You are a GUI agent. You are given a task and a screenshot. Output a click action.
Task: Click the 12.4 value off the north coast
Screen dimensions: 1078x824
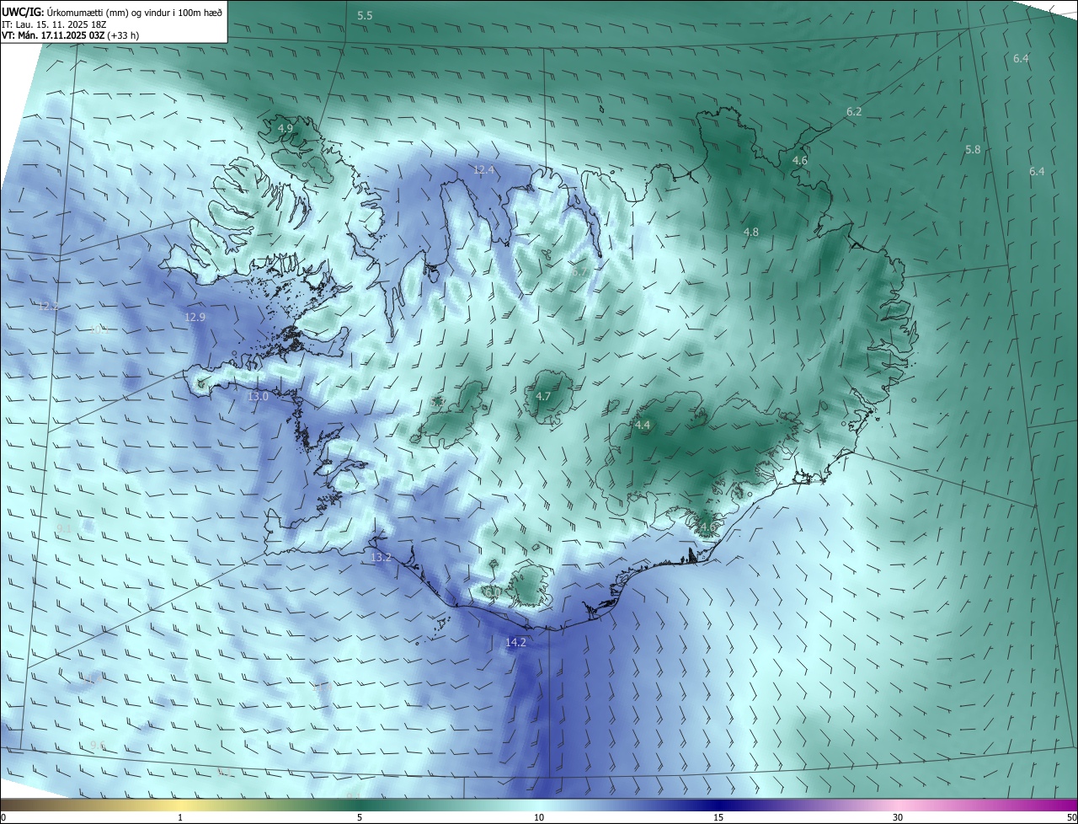coord(483,170)
